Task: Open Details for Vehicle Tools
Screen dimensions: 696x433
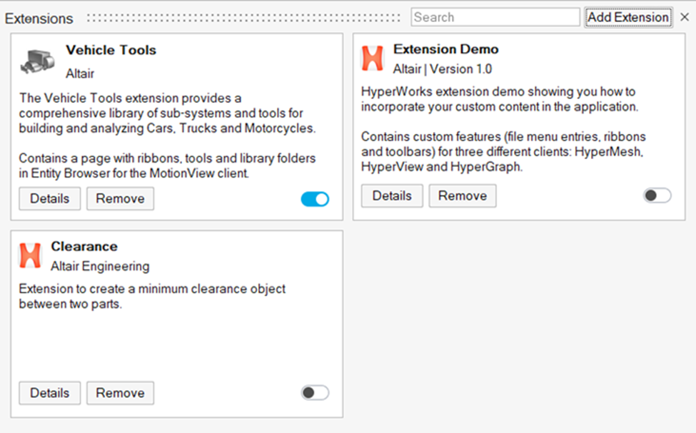Action: [50, 198]
